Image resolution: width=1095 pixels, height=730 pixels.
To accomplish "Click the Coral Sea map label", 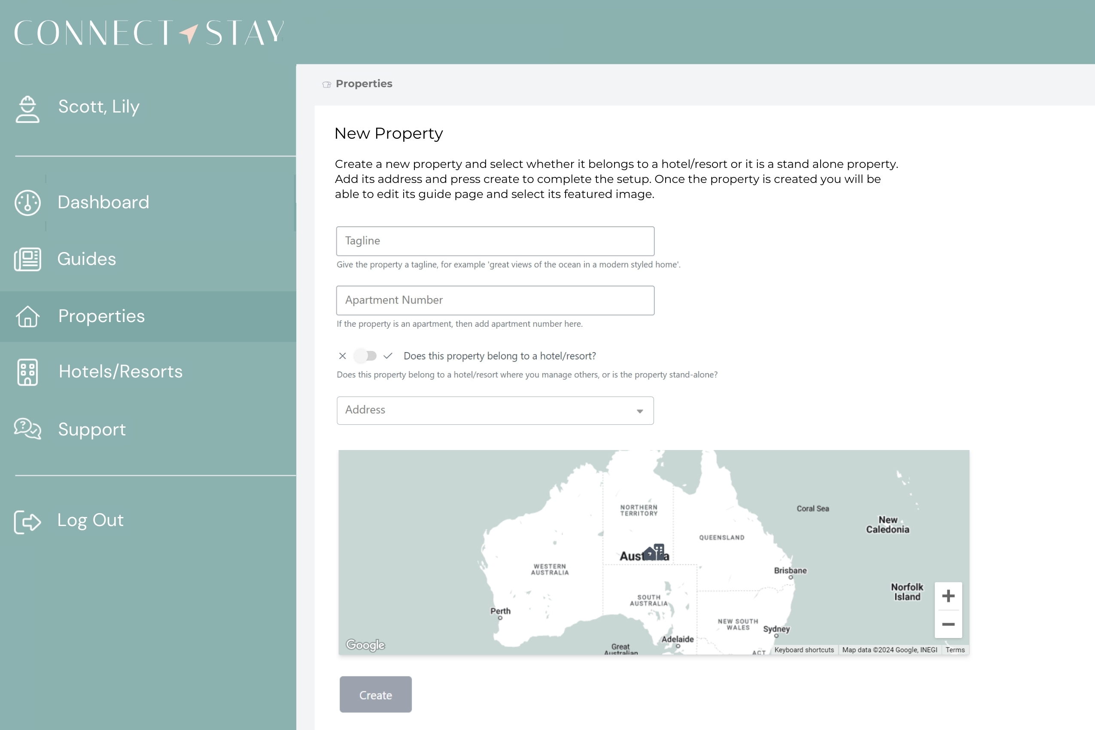I will pyautogui.click(x=812, y=509).
